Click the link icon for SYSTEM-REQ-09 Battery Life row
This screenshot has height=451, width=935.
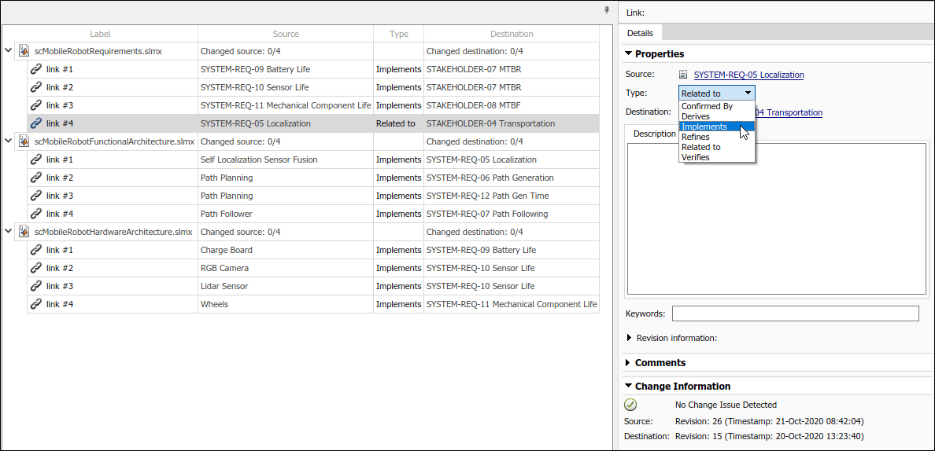[x=35, y=69]
